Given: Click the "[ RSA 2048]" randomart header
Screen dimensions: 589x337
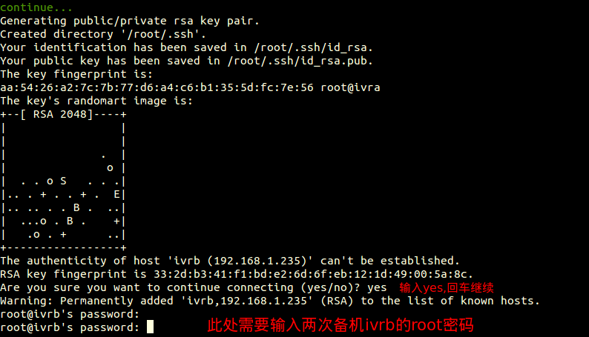Looking at the screenshot, I should point(60,114).
